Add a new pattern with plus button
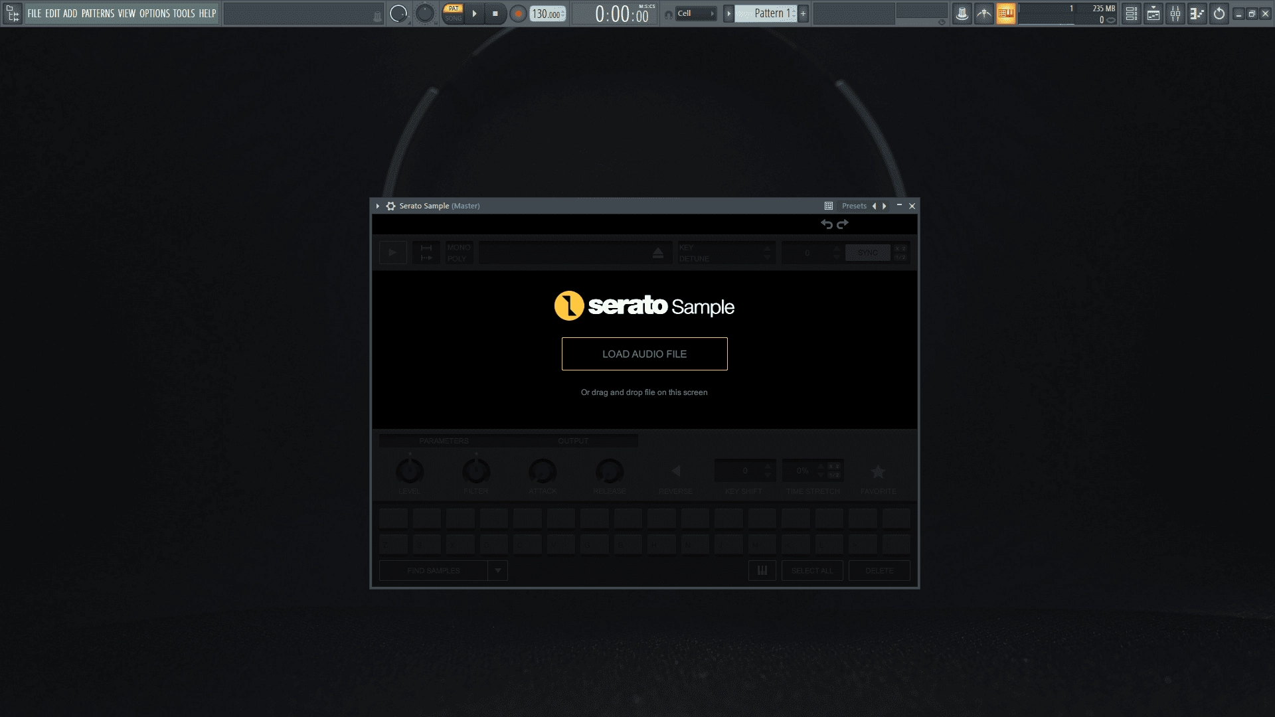1275x717 pixels. (803, 13)
